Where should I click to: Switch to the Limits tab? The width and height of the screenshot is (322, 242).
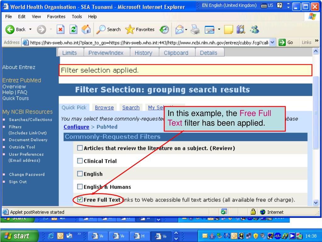(x=69, y=53)
